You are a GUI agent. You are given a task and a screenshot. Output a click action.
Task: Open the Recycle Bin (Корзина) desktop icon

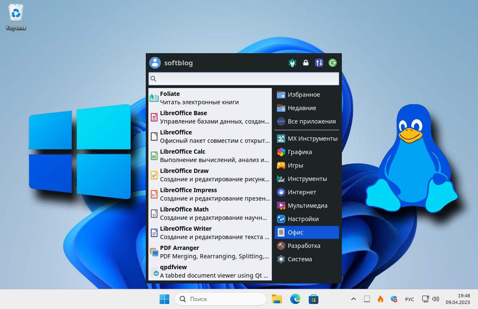point(16,17)
